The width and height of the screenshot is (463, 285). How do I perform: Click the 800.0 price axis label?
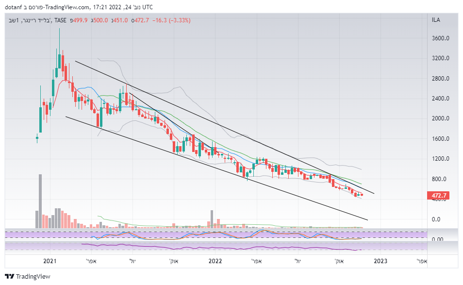(x=439, y=179)
